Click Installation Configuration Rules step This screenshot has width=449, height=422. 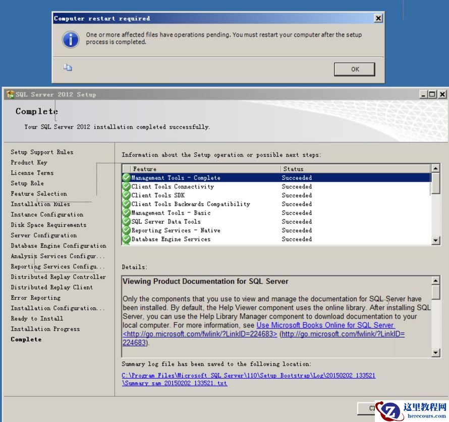[x=58, y=308]
